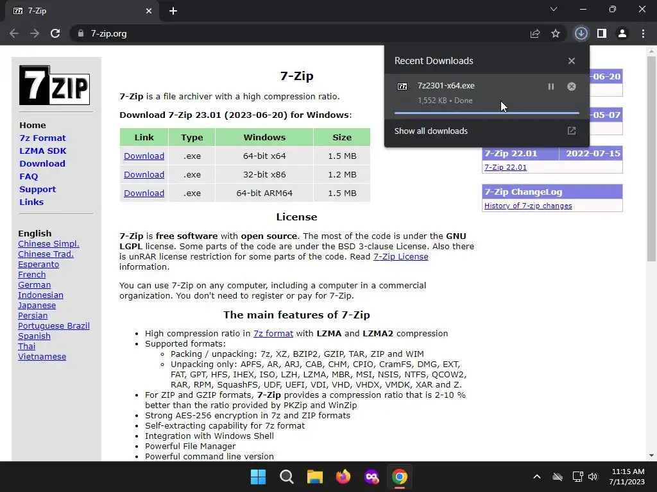Switch language to Esperanto
The width and height of the screenshot is (657, 492).
click(x=38, y=265)
